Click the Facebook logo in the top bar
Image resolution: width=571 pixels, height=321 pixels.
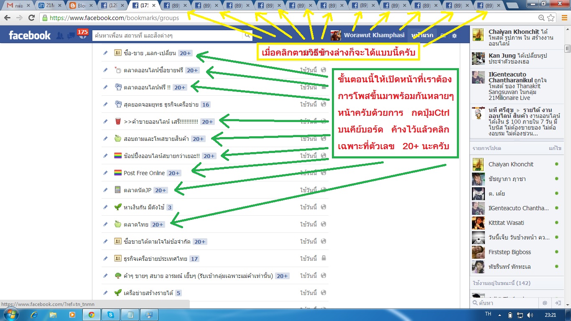pyautogui.click(x=29, y=35)
